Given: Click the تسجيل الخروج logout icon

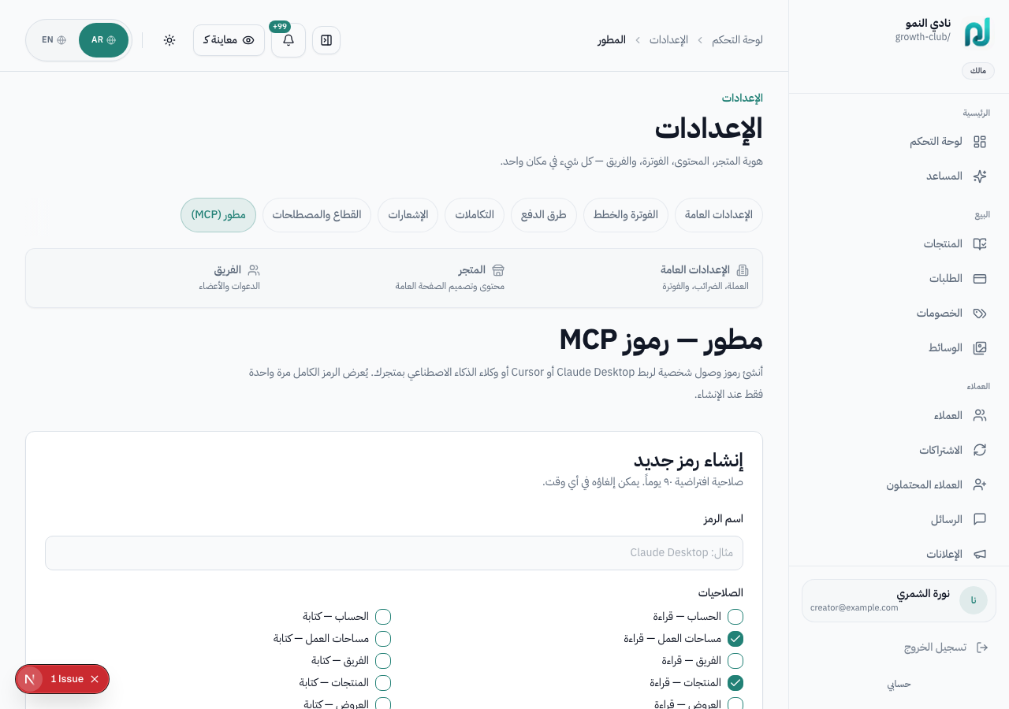Looking at the screenshot, I should point(982,648).
